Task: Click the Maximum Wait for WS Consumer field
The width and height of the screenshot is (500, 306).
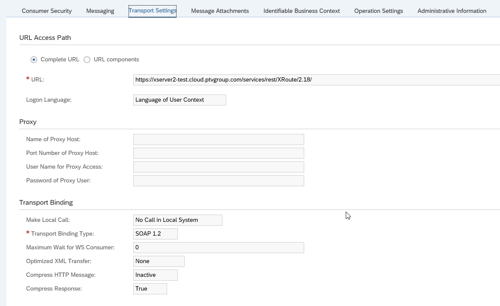Action: pyautogui.click(x=219, y=248)
